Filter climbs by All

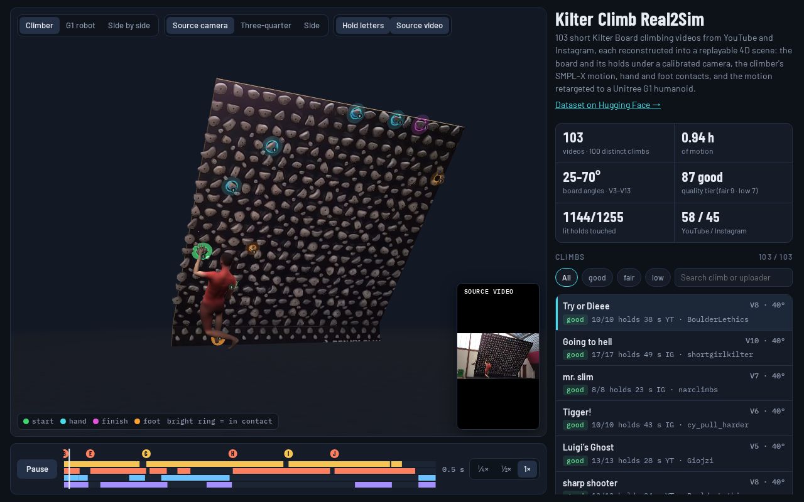567,277
